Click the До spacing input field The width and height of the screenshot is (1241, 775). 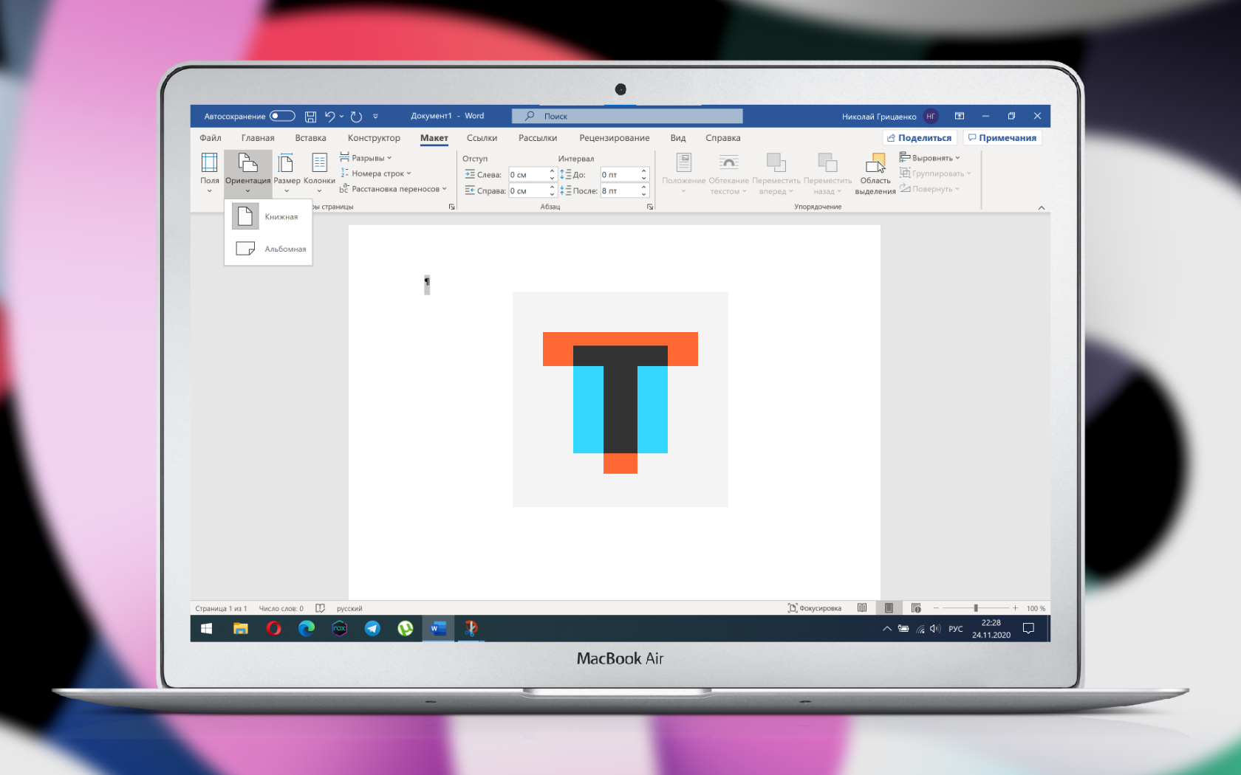620,175
